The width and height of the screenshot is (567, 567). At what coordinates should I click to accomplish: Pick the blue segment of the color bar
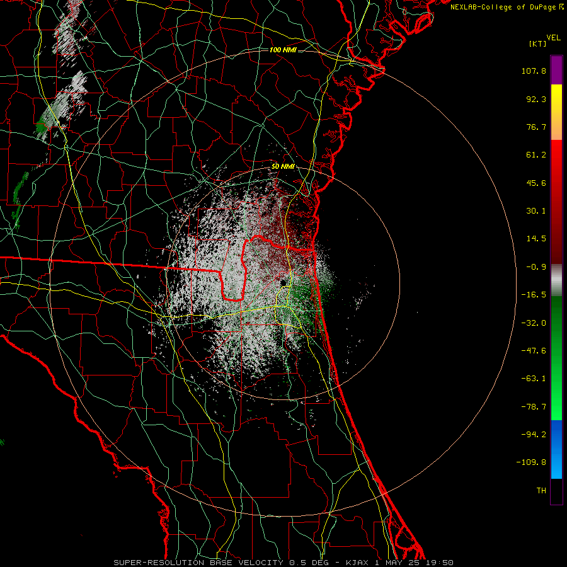click(x=556, y=449)
